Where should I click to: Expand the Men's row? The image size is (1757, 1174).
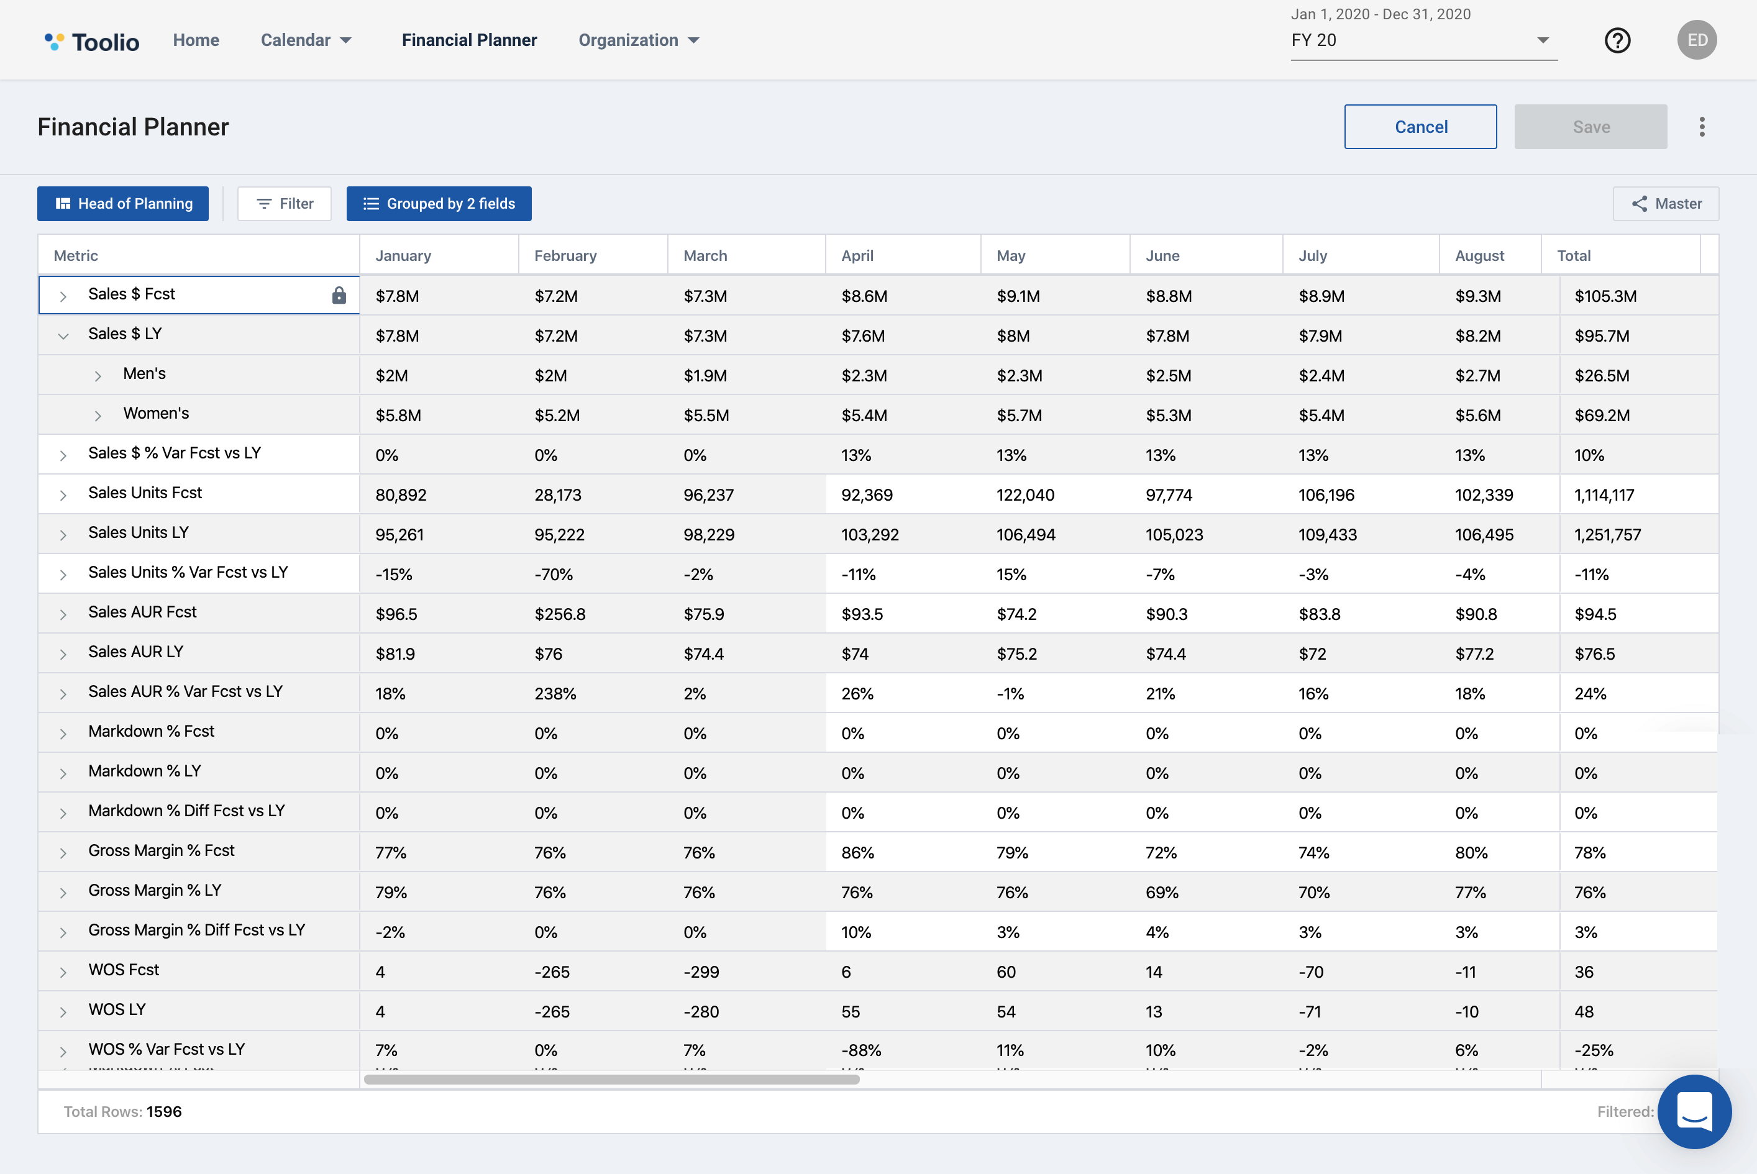(x=98, y=375)
